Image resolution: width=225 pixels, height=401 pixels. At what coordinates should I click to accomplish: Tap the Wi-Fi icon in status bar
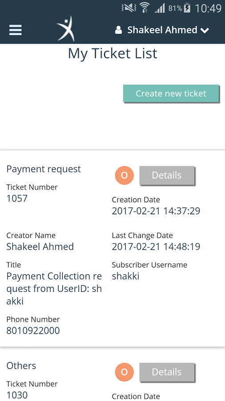(145, 8)
